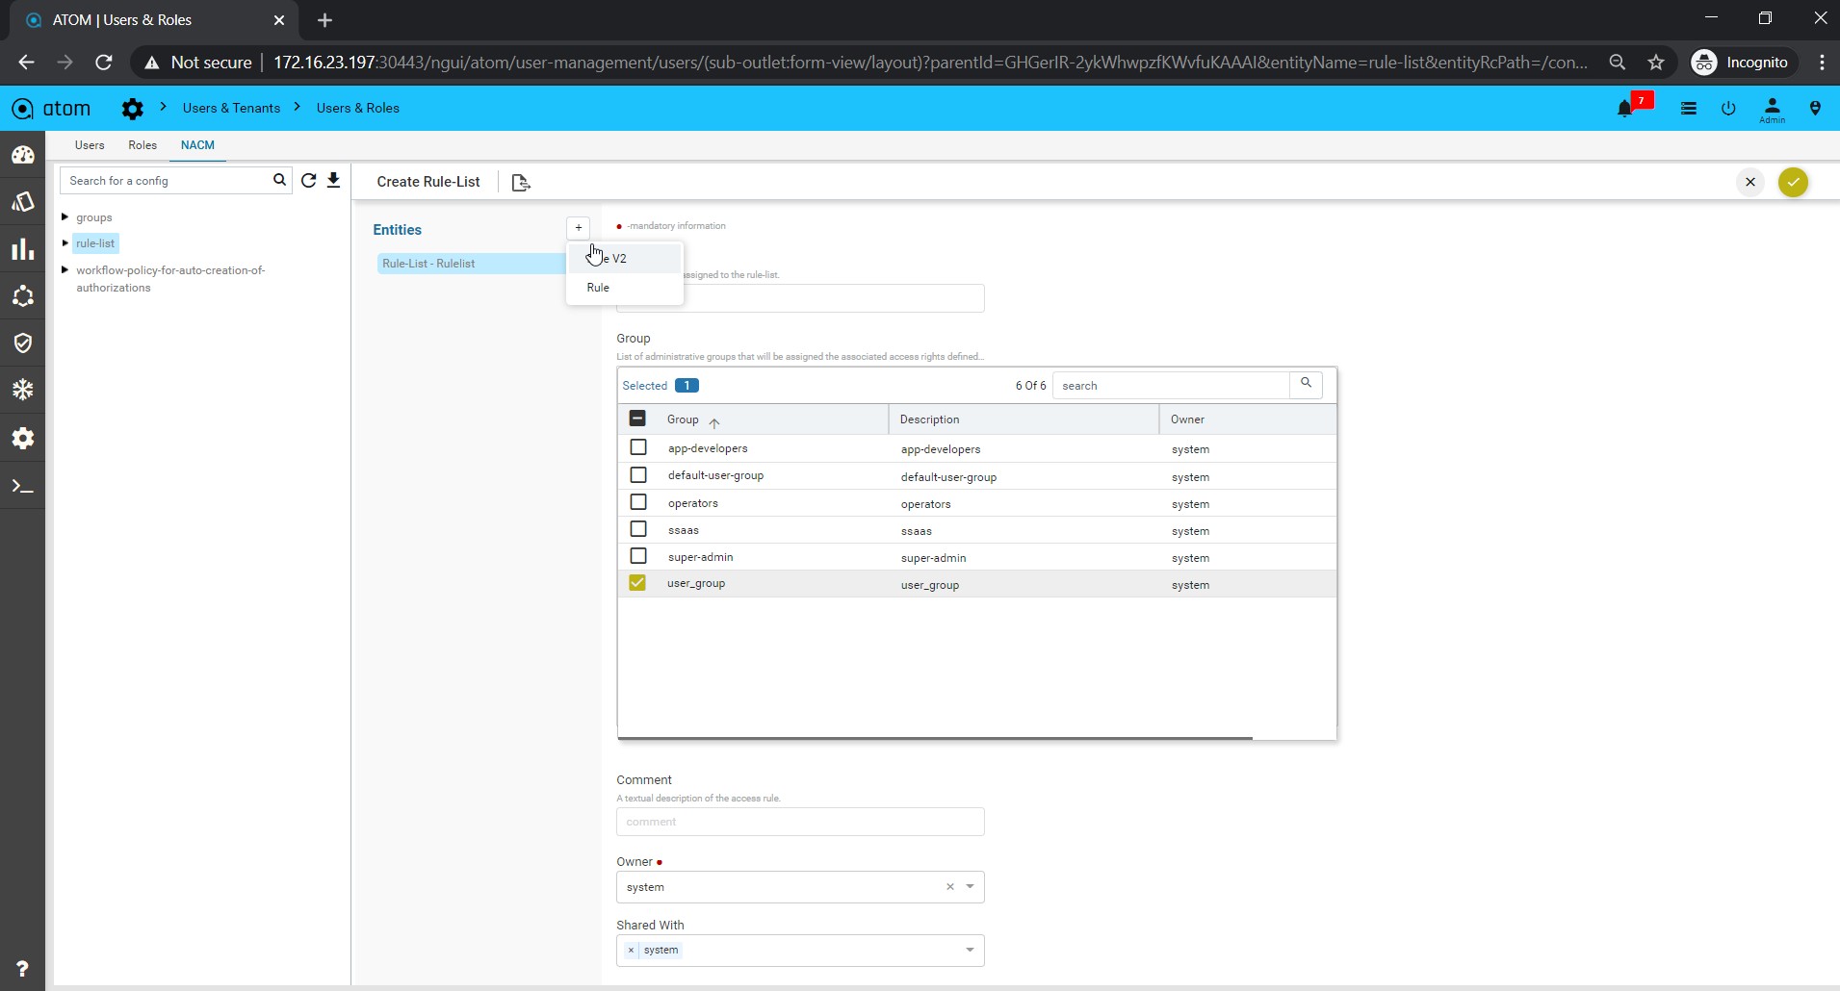The height and width of the screenshot is (991, 1840).
Task: Select the NACM tab
Action: (197, 145)
